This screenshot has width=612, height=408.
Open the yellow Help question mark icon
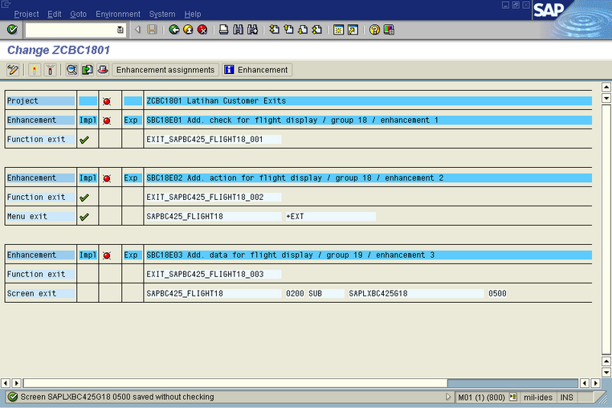click(375, 30)
